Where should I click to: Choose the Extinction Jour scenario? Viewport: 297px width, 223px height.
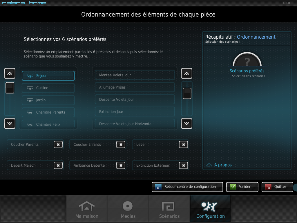click(135, 111)
